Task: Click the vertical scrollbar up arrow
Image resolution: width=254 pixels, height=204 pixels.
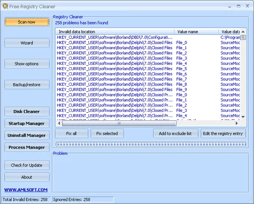Action: point(243,32)
